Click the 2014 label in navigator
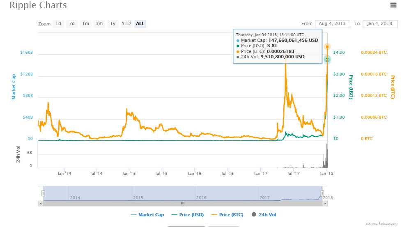Viewport: 409px width, 227px height. click(x=75, y=197)
